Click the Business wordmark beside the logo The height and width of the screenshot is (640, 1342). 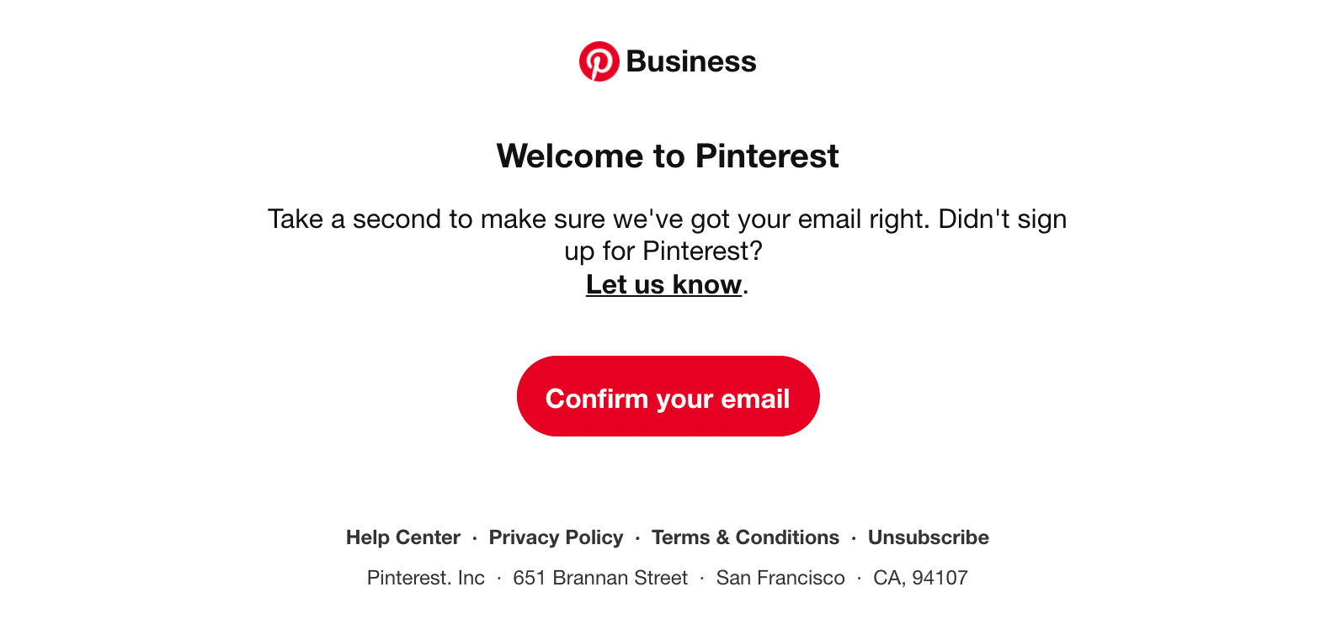(691, 61)
